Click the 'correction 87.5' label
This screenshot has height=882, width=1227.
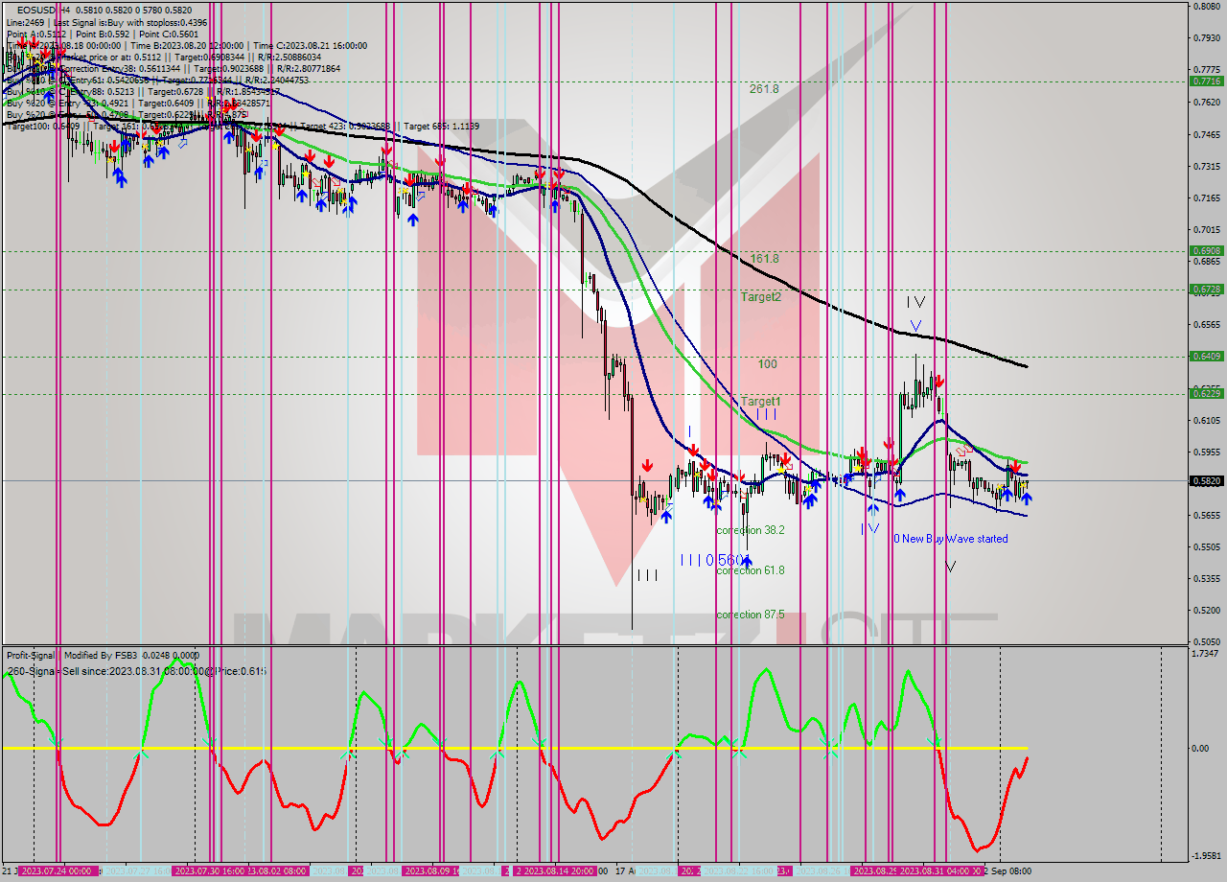pyautogui.click(x=751, y=615)
